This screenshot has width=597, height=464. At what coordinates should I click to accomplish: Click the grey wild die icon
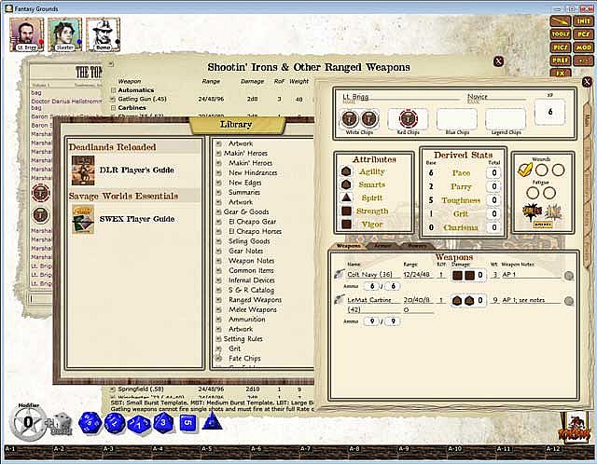(x=61, y=425)
